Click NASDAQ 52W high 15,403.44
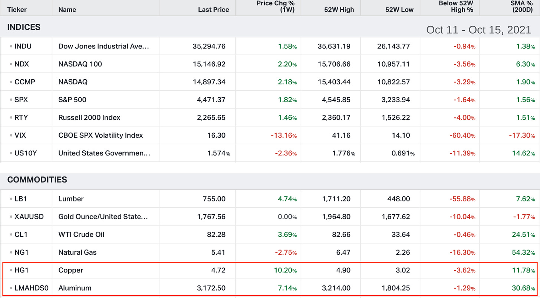The height and width of the screenshot is (298, 540). coord(334,82)
